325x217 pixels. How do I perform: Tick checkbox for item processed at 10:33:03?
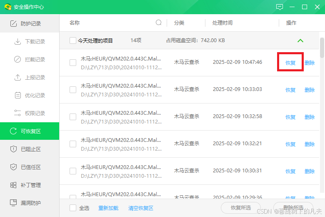(x=73, y=90)
